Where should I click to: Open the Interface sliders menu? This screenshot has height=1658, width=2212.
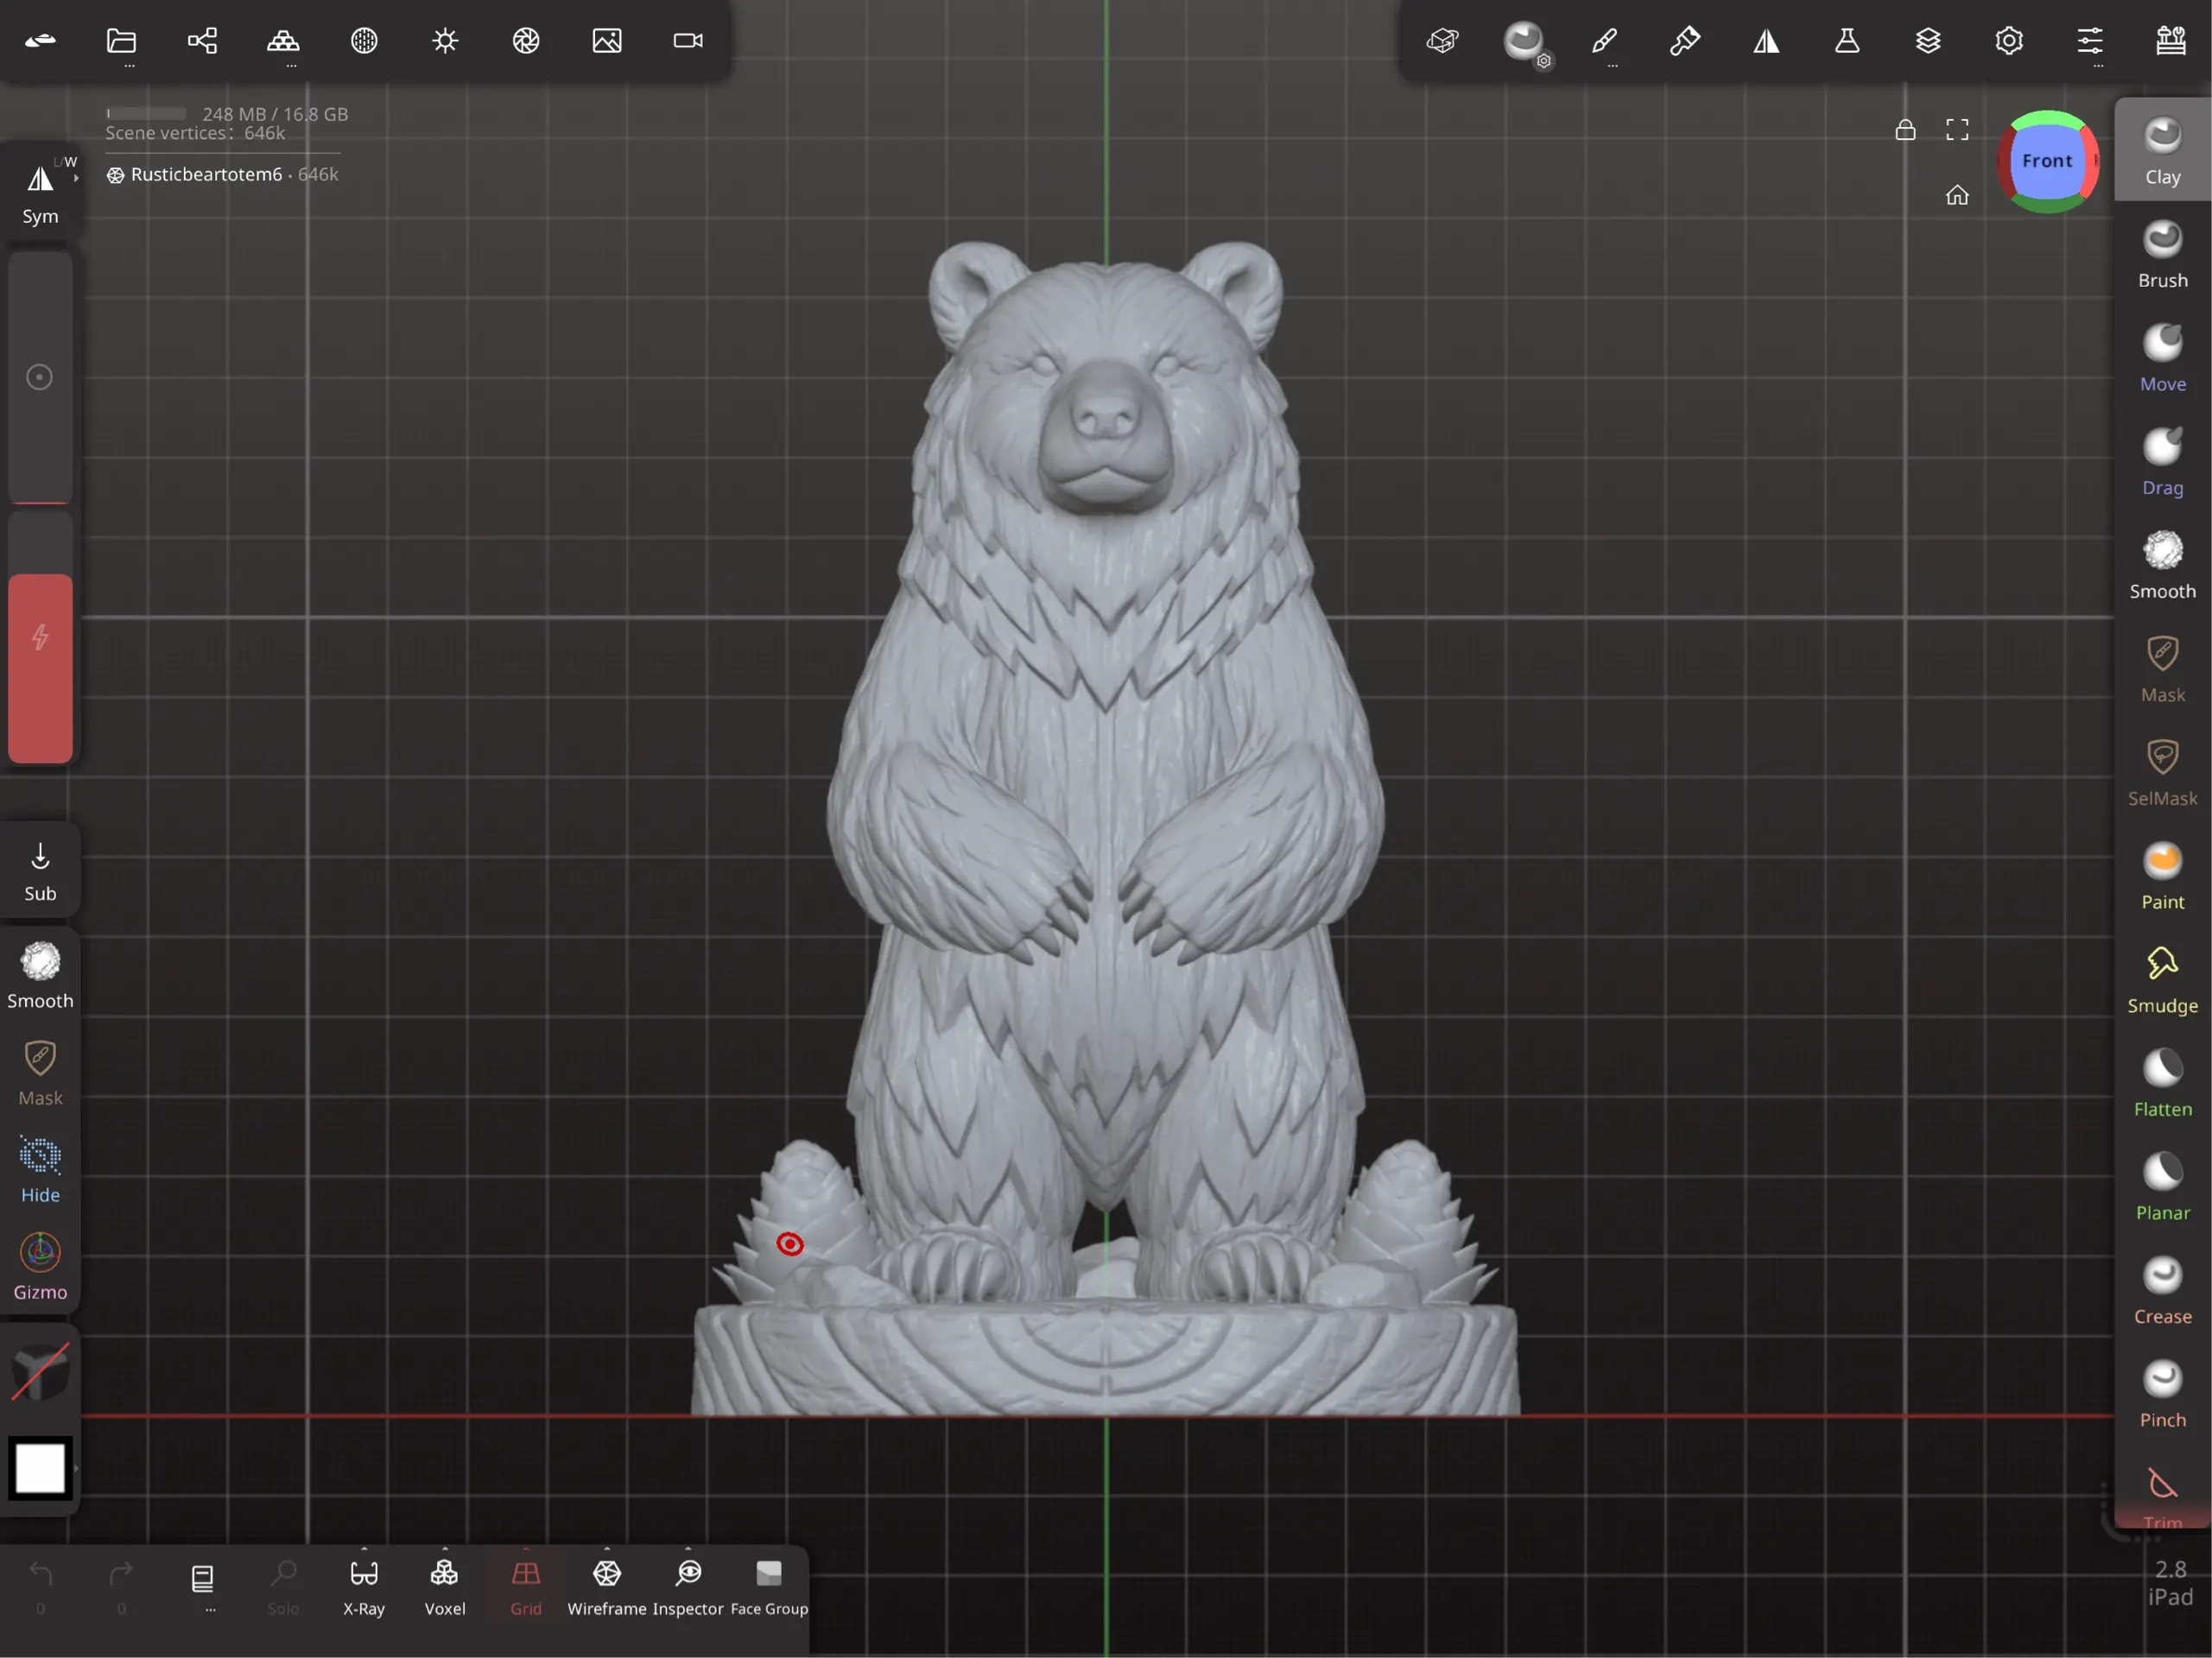2091,41
